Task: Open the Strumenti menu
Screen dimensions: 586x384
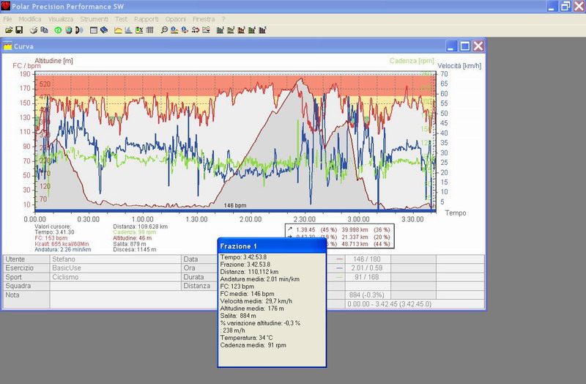Action: (94, 18)
